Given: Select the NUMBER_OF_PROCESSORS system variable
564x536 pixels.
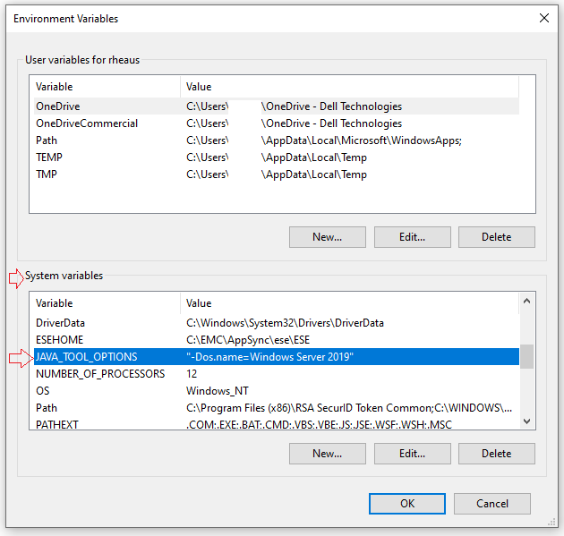Looking at the screenshot, I should pyautogui.click(x=100, y=374).
